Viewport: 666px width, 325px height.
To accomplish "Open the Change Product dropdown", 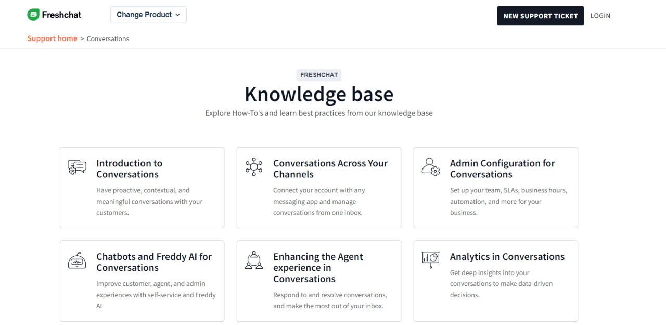I will (148, 15).
